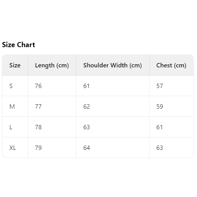This screenshot has width=197, height=197.
Task: Select the Size column header
Action: [15, 65]
